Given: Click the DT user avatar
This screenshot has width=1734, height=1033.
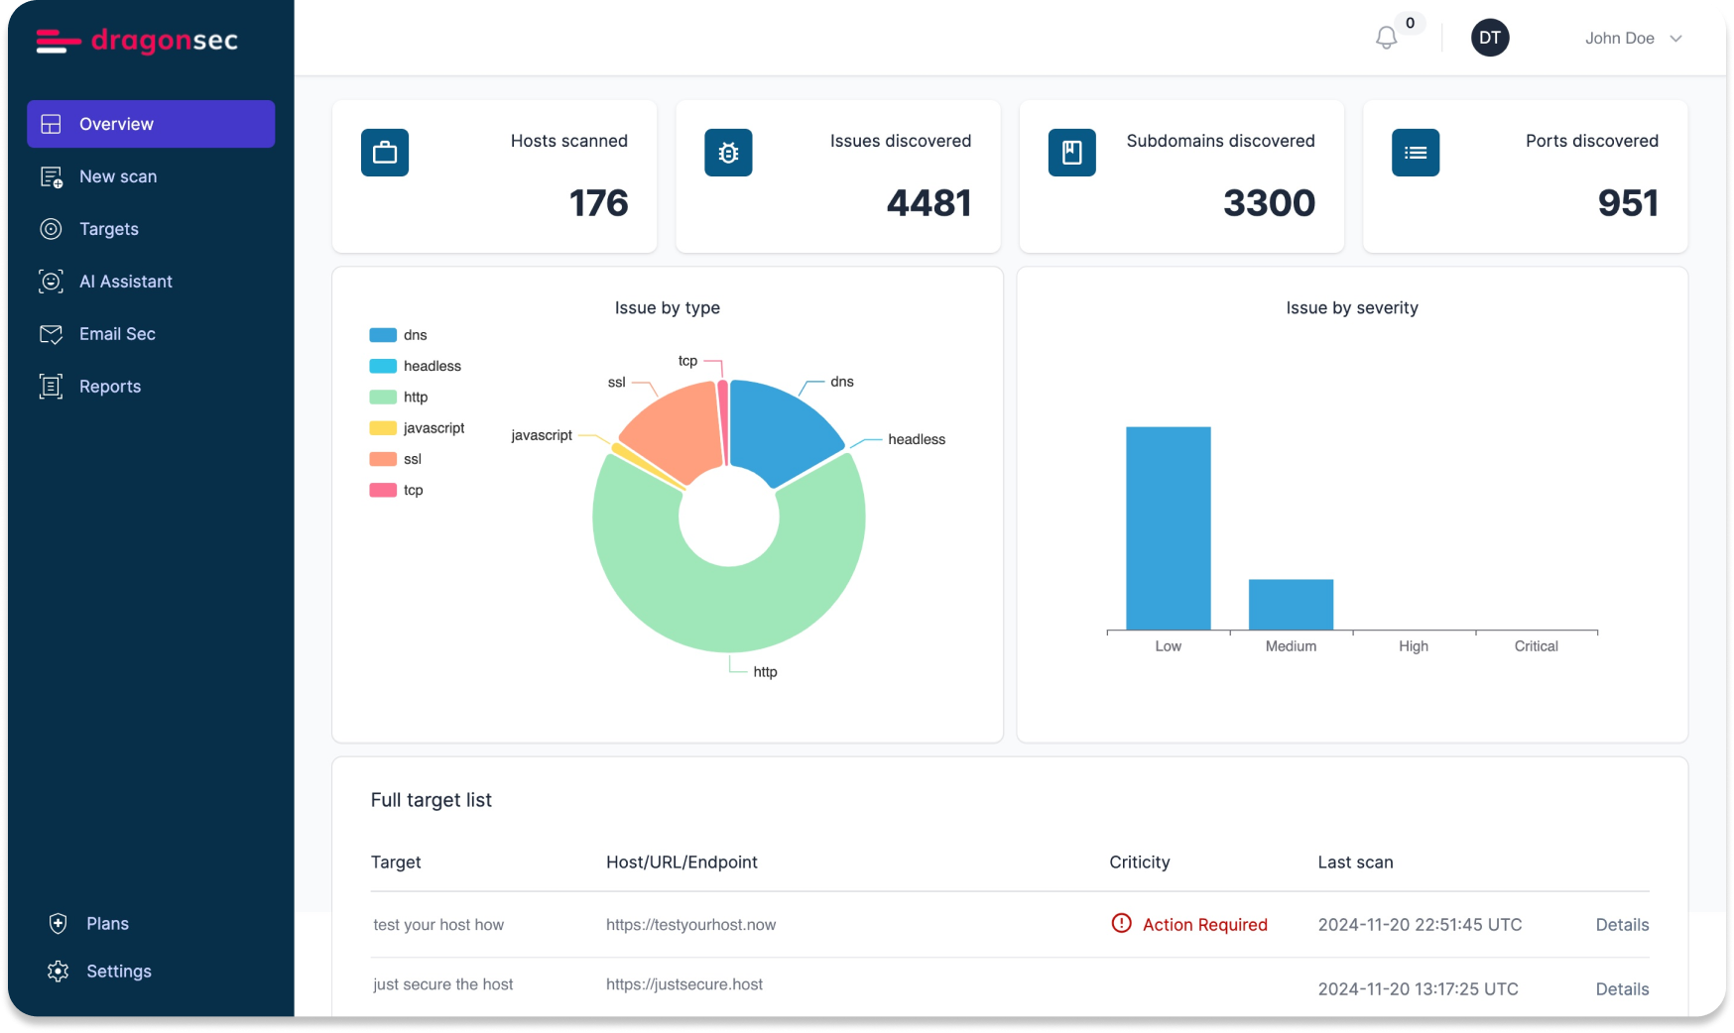Looking at the screenshot, I should (1489, 38).
